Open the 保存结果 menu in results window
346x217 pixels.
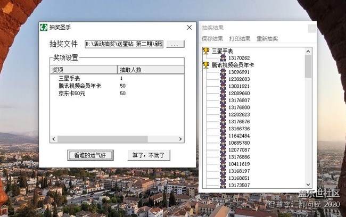[212, 39]
